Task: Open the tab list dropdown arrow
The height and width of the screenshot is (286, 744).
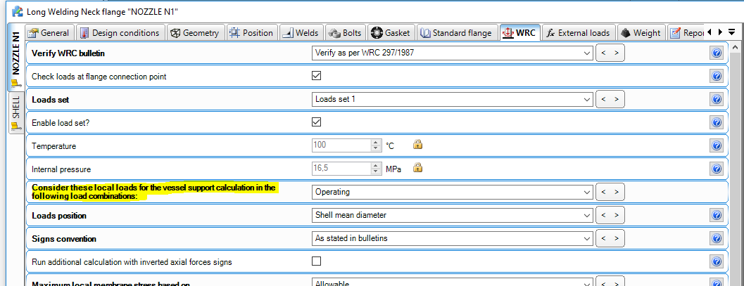Action: 731,32
